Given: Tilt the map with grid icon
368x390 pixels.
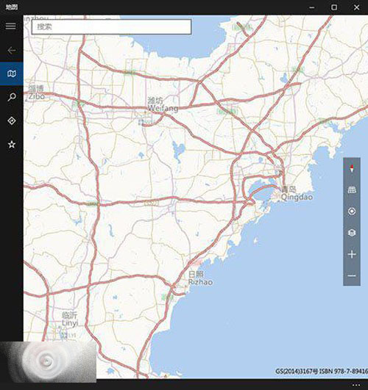Looking at the screenshot, I should click(x=352, y=190).
